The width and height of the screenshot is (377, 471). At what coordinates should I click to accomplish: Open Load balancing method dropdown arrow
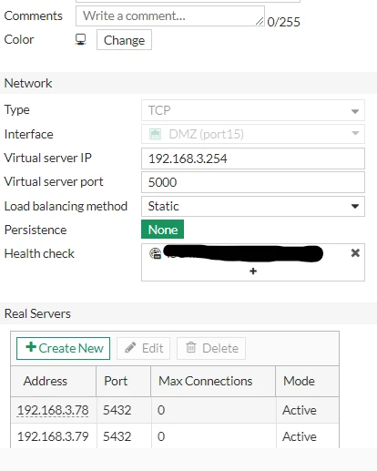coord(355,206)
